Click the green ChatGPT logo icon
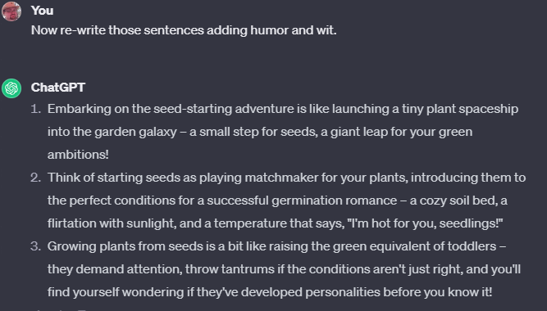 [11, 88]
